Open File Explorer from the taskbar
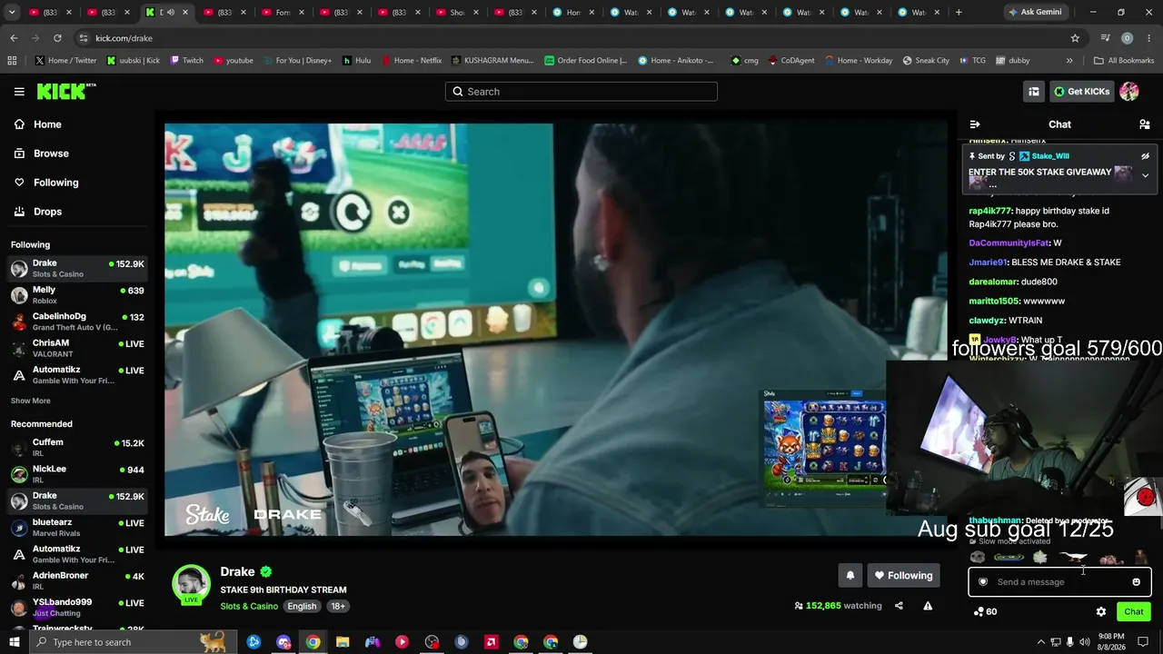 click(x=343, y=642)
